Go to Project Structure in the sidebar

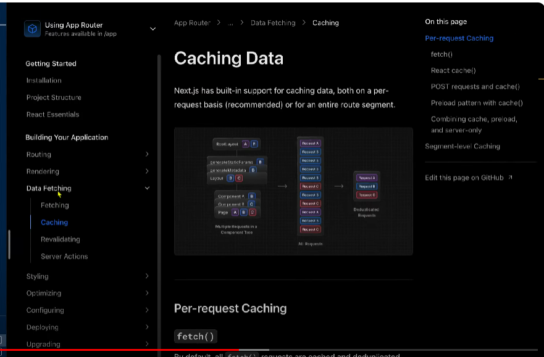click(x=54, y=97)
